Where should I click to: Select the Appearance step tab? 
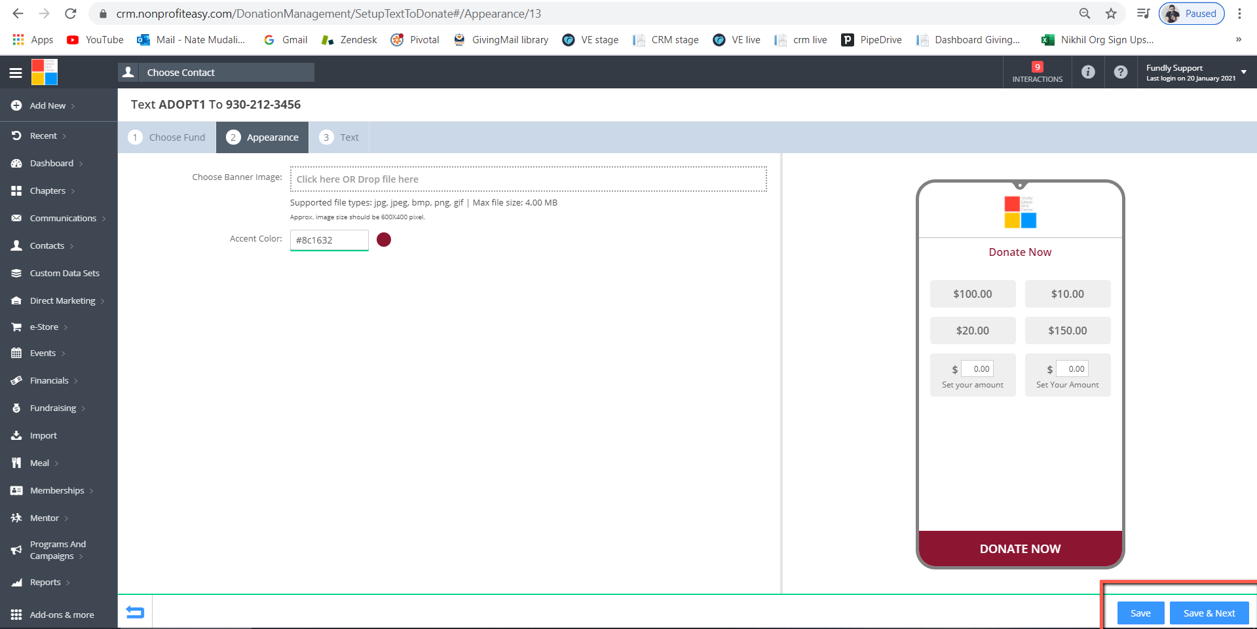(x=262, y=137)
